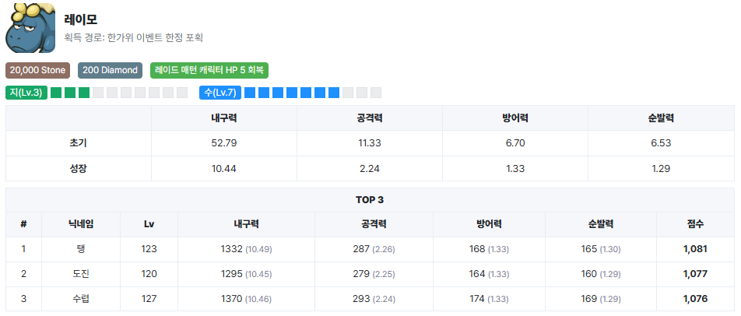Image resolution: width=741 pixels, height=316 pixels.
Task: Click the 레이드 매턴 캐릭터 HP 5 회복 badge
Action: [x=209, y=70]
